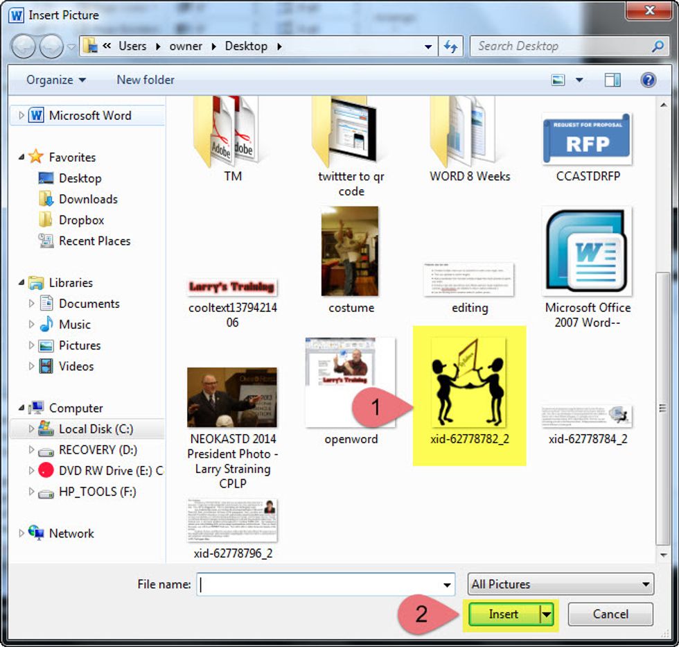Collapse the Favorites section
The width and height of the screenshot is (679, 647).
pos(21,157)
